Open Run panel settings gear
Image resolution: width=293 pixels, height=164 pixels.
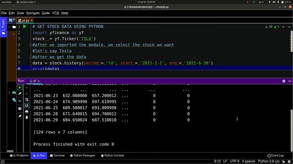click(x=284, y=81)
